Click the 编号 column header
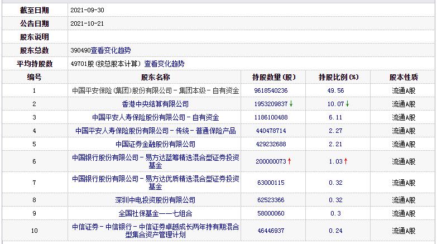Viewport: 437px width, 244px height. tap(34, 77)
